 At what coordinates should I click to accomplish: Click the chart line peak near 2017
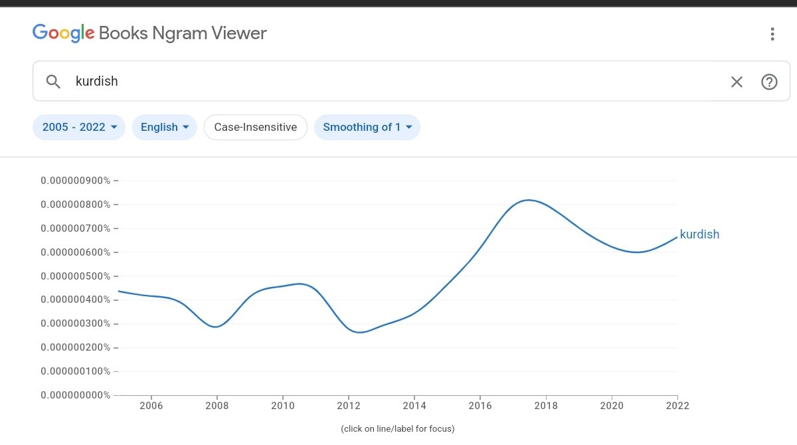tap(529, 200)
